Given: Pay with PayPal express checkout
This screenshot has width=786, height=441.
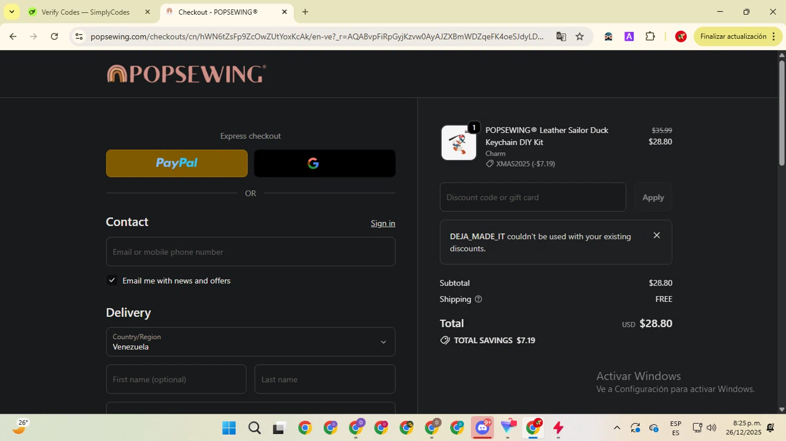Looking at the screenshot, I should (177, 163).
